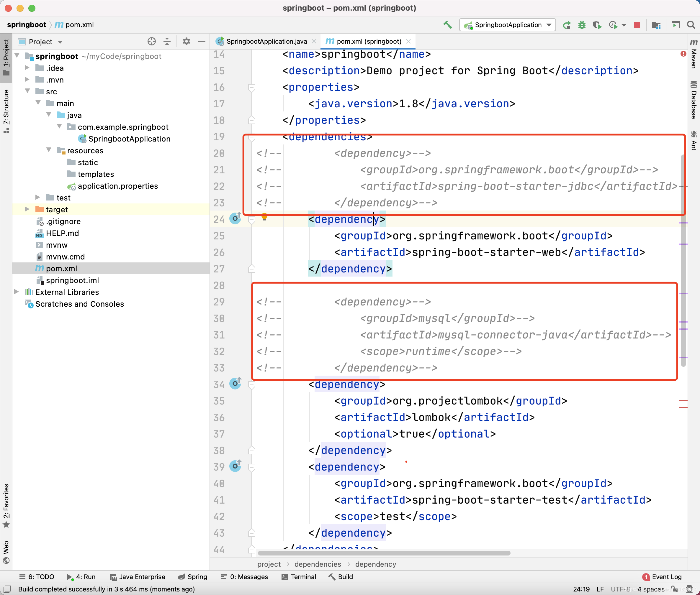700x595 pixels.
Task: Stop the running application with red square icon
Action: pos(637,25)
